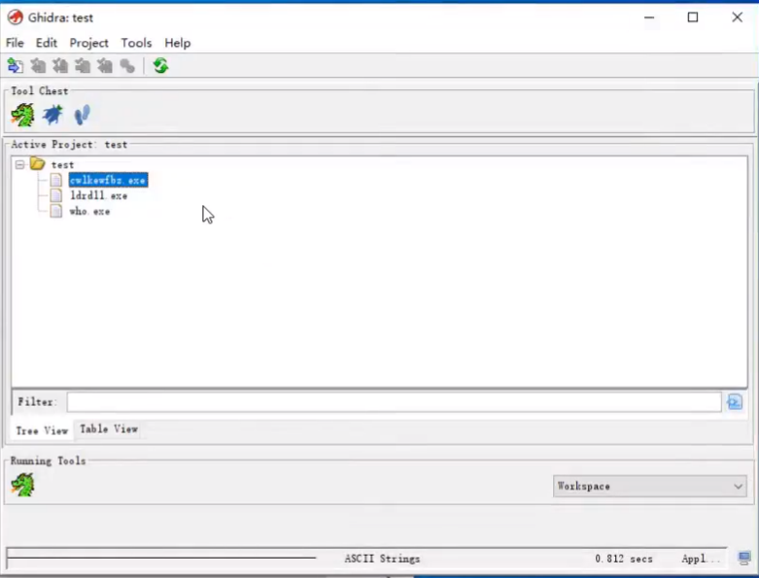Open the Project menu

pyautogui.click(x=88, y=43)
